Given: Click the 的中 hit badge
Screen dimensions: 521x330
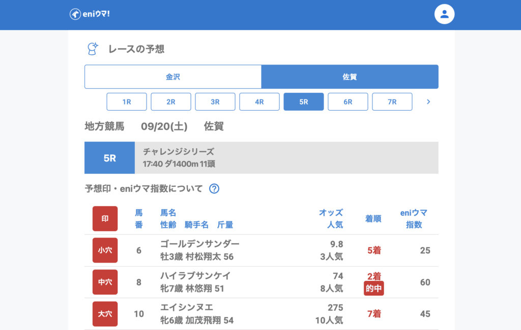Looking at the screenshot, I should (x=374, y=289).
